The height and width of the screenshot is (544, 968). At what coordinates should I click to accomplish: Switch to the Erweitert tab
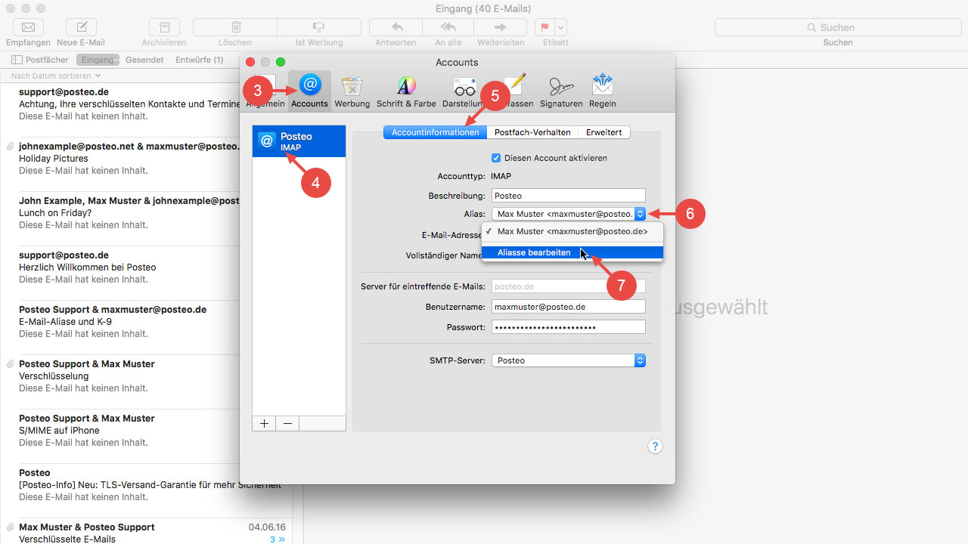pos(603,132)
